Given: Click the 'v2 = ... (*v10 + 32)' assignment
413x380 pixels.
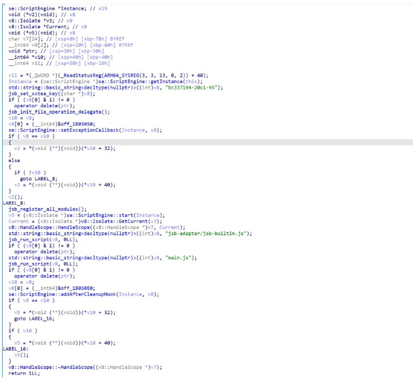Looking at the screenshot, I should pos(65,148).
